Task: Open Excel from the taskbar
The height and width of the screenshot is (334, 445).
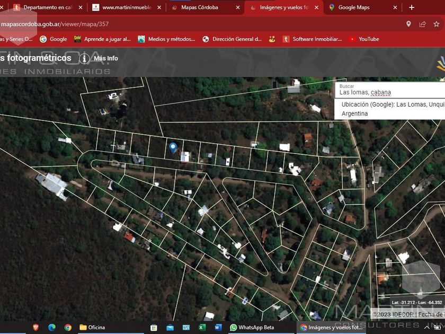Action: [x=202, y=328]
